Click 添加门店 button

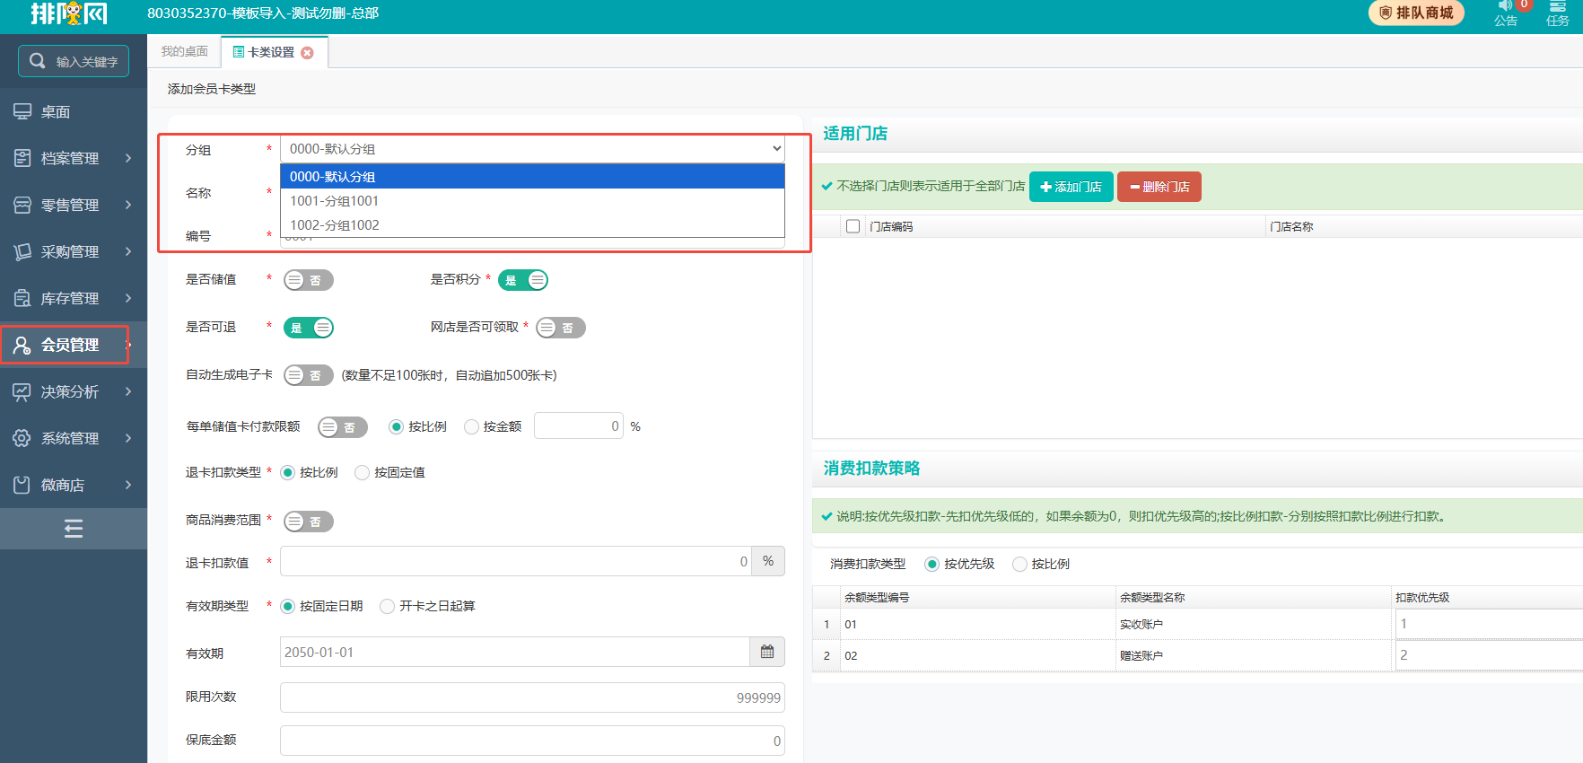point(1071,187)
